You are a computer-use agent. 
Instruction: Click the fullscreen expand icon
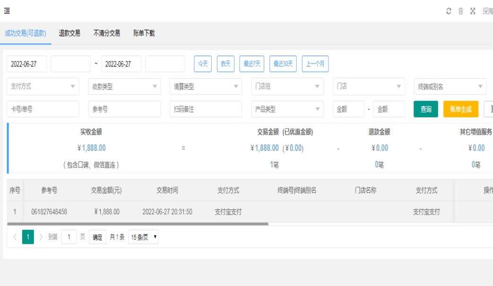point(473,11)
